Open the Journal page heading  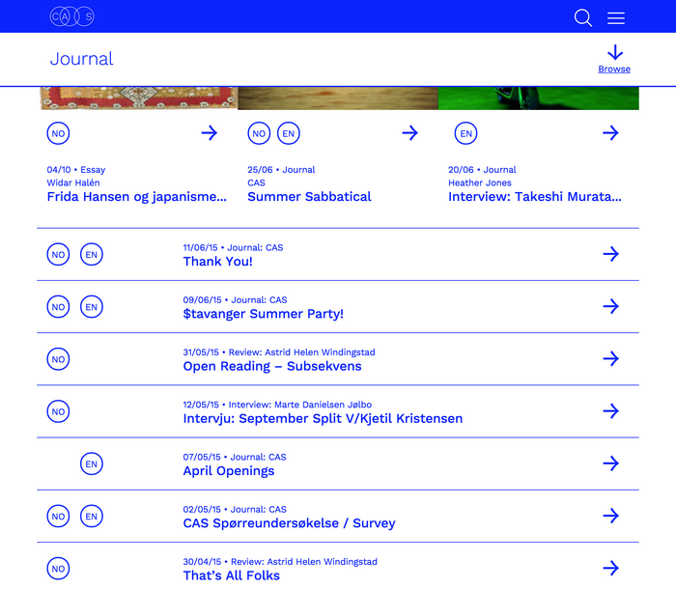click(x=81, y=59)
